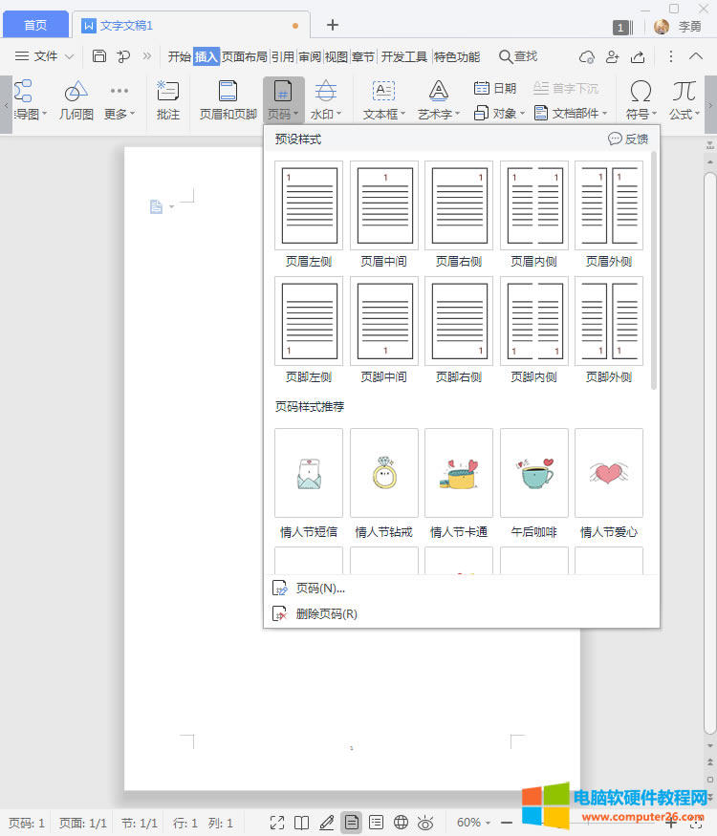Expand the 文件 menu dropdown arrow
Image resolution: width=717 pixels, height=836 pixels.
pyautogui.click(x=69, y=56)
